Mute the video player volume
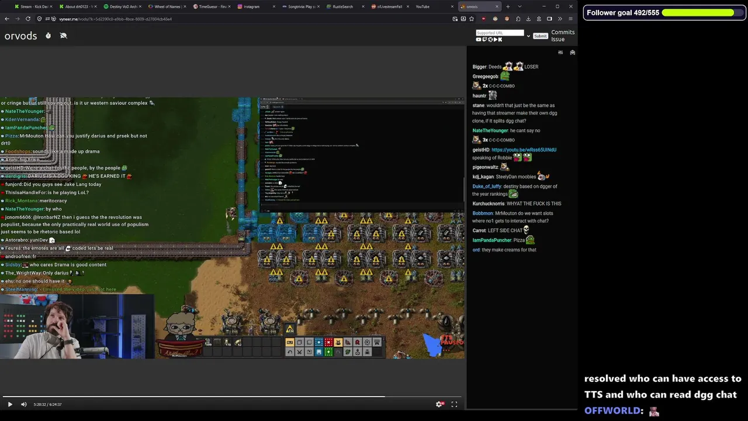 click(24, 404)
